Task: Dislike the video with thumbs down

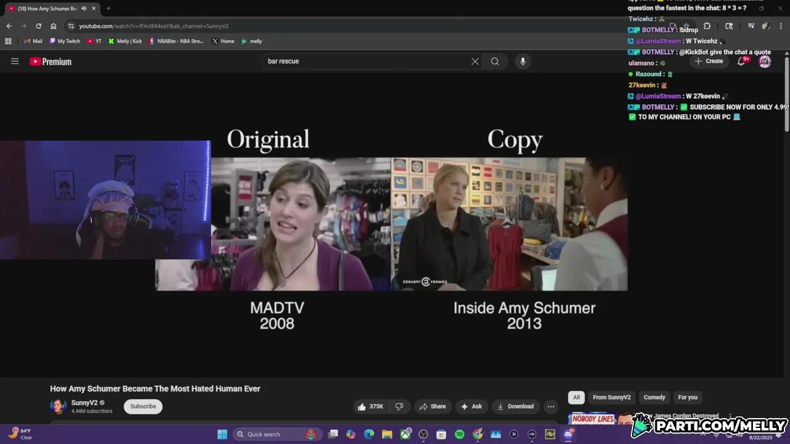Action: click(399, 406)
